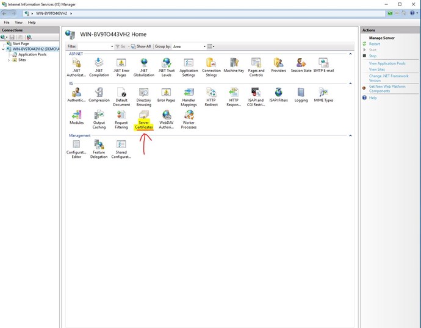The image size is (421, 328).
Task: Click the save icon in Connections toolbar
Action: (12, 37)
